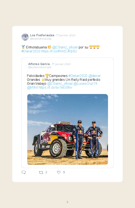135x208 pixels.
Task: Click the trophy emoji before Campeones
Action: [x=47, y=76]
